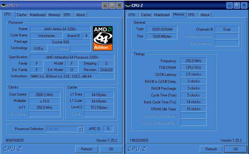Viewport: 249px width, 154px height.
Task: Click Refresh in the right CPU-Z window
Action: 211,149
